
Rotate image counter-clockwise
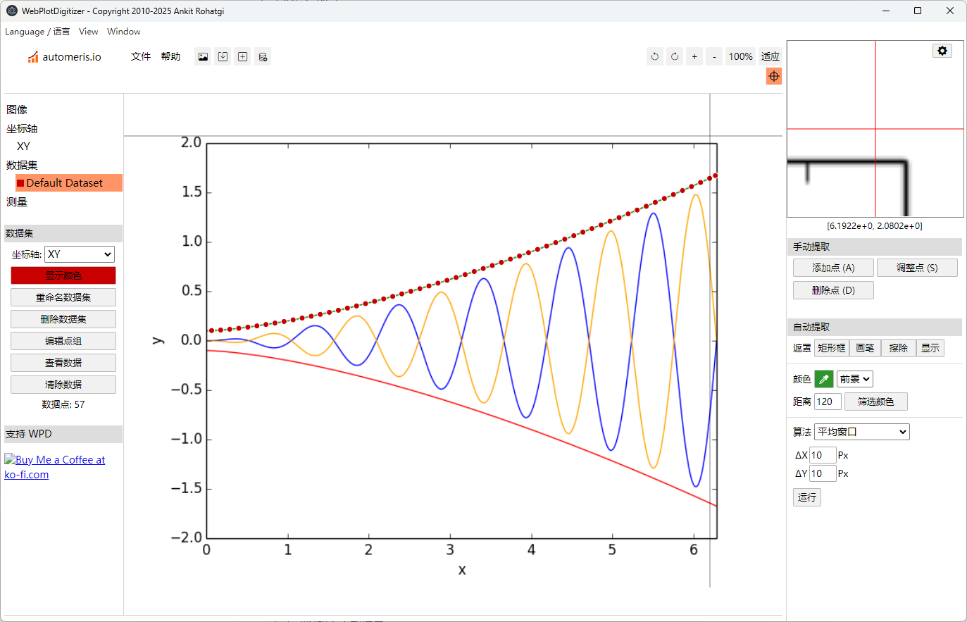[x=655, y=57]
